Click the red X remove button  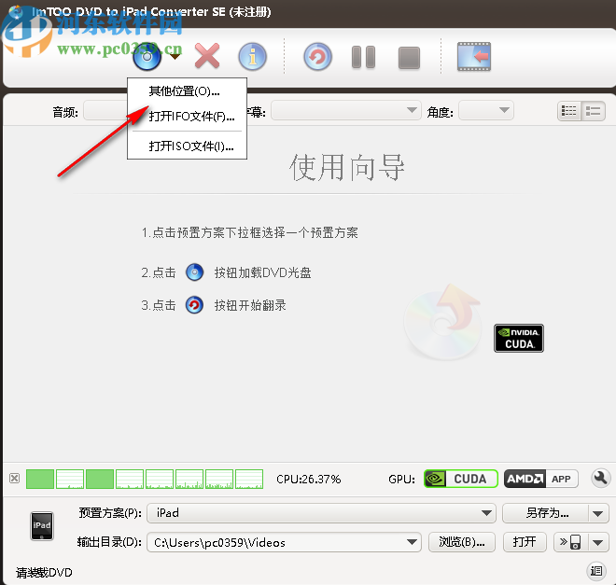coord(207,57)
